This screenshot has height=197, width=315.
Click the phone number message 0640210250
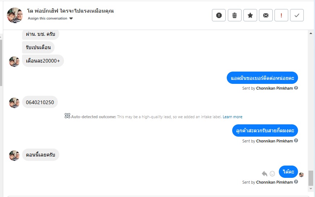coord(40,102)
